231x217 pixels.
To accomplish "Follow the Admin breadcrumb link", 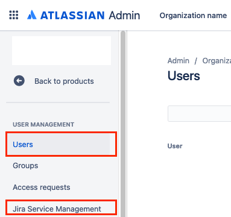I will 179,61.
